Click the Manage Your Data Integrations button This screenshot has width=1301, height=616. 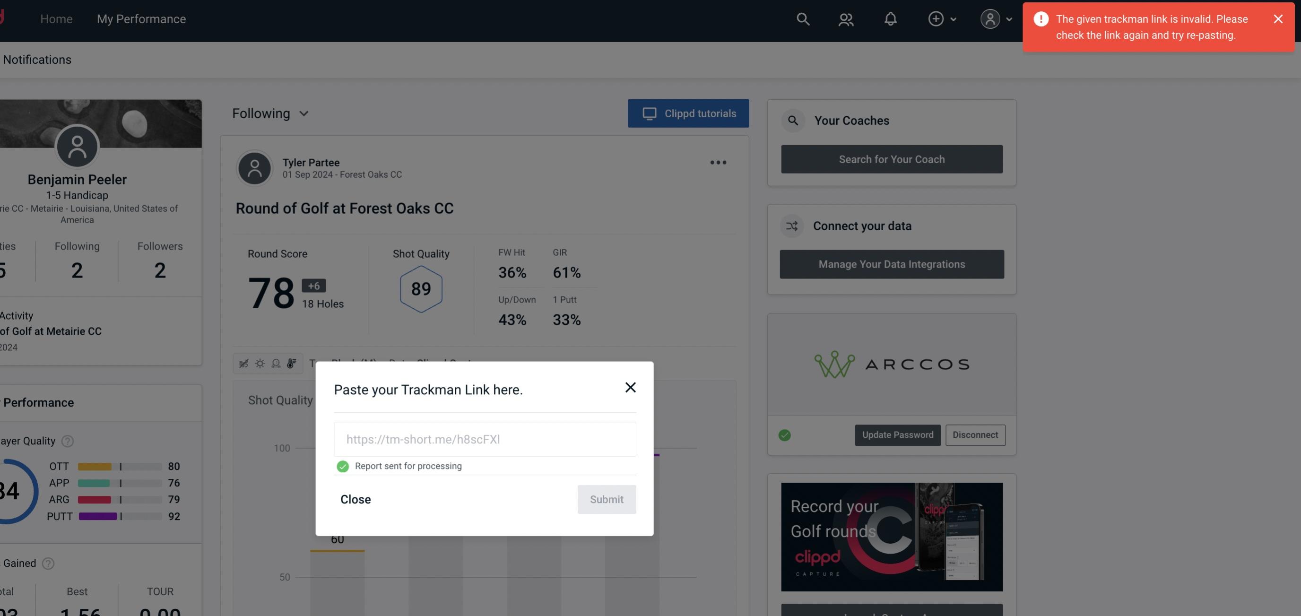click(892, 264)
